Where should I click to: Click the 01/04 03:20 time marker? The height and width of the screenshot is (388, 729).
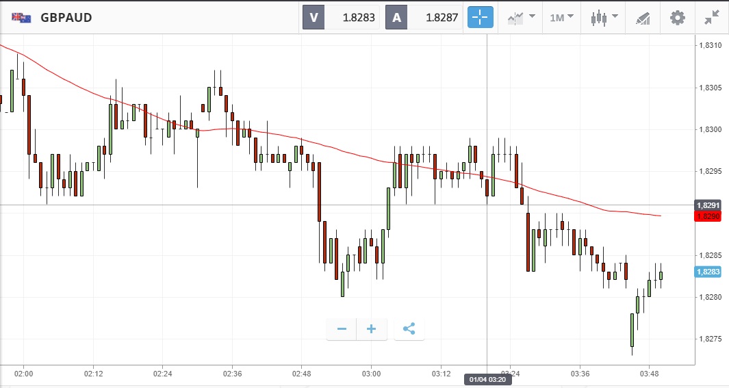click(x=487, y=379)
